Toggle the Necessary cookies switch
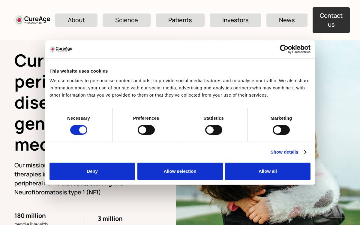The image size is (360, 225). point(79,130)
